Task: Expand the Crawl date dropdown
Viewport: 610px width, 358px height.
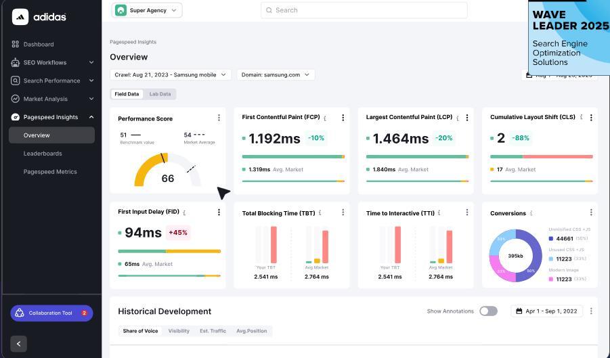Action: pos(171,74)
